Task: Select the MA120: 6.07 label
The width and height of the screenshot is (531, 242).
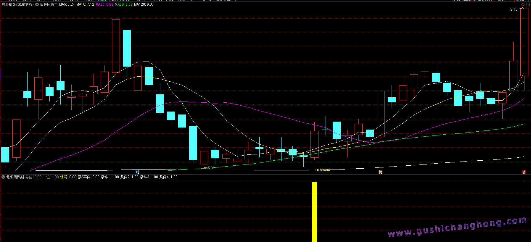Action: tap(144, 5)
